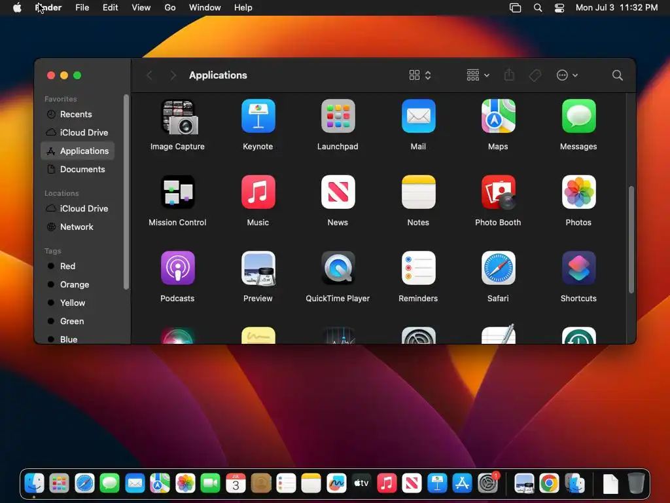Screen dimensions: 670x503
Task: Open the View menu
Action: tap(141, 8)
